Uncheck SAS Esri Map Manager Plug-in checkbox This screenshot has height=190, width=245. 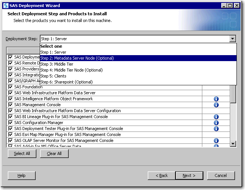(10, 135)
